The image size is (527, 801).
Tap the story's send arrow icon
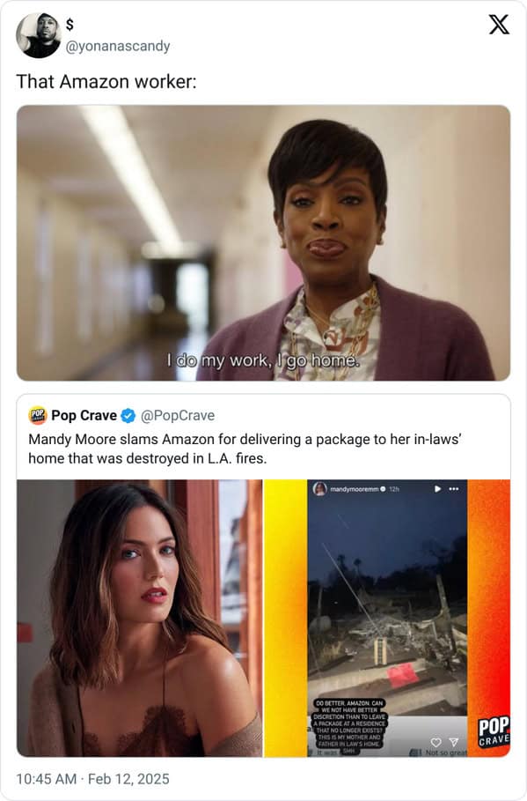coord(453,742)
